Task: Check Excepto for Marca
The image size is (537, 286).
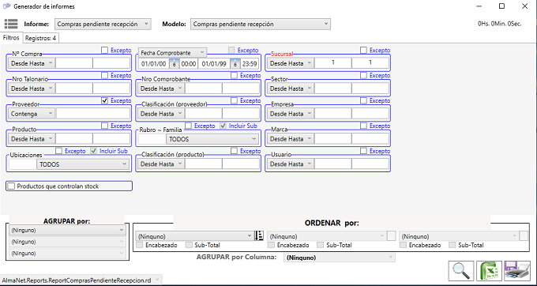Action: (364, 126)
